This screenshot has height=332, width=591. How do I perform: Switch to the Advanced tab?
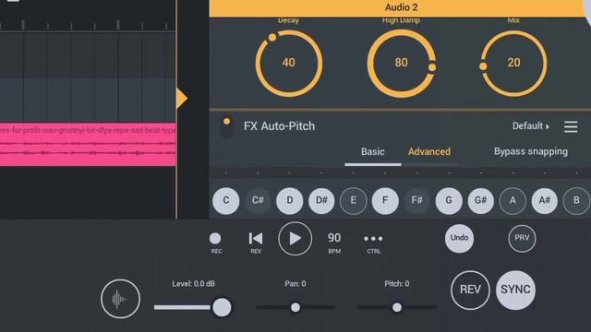click(x=429, y=151)
